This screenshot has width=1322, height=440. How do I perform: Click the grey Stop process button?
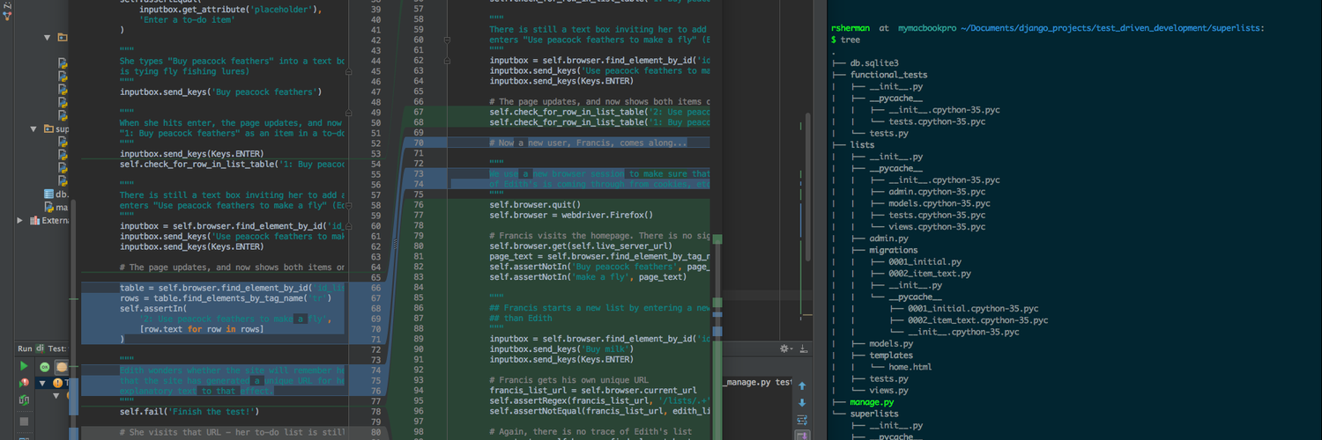tap(24, 421)
